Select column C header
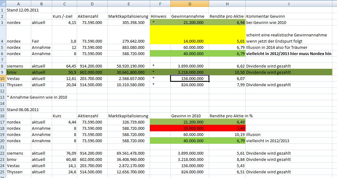The image size is (337, 178). tap(65, 4)
